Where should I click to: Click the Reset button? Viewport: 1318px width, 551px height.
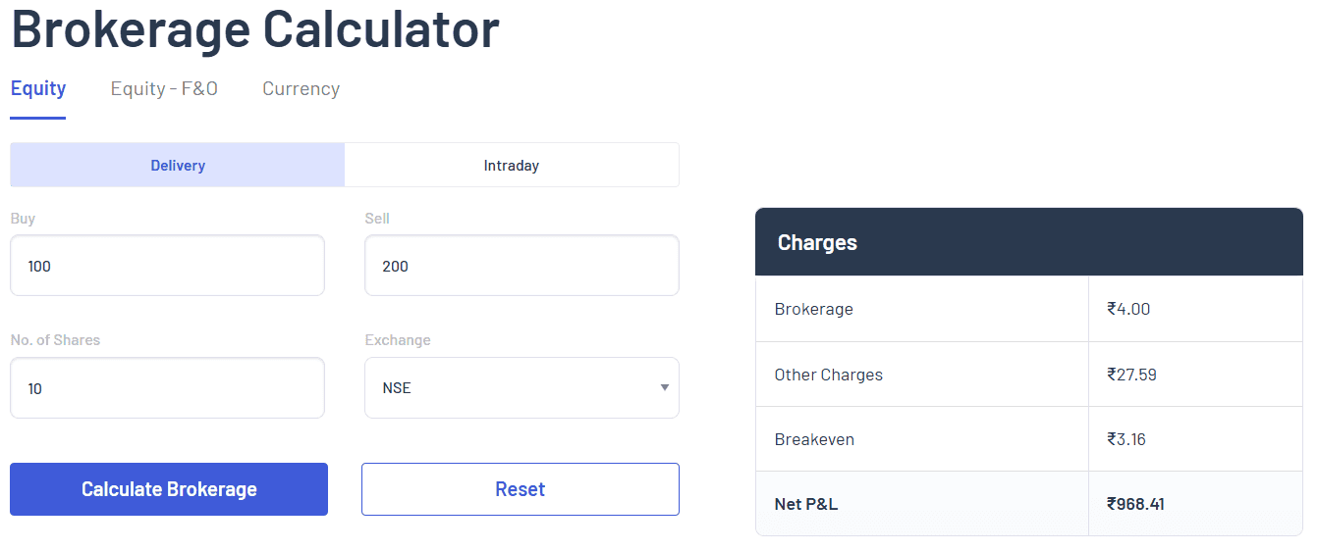pos(521,489)
